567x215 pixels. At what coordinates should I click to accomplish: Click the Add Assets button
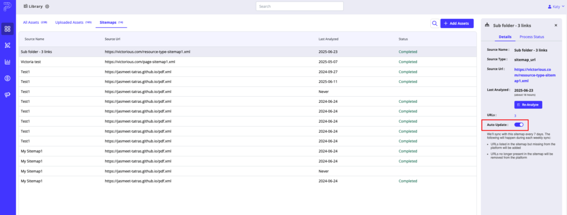[457, 23]
